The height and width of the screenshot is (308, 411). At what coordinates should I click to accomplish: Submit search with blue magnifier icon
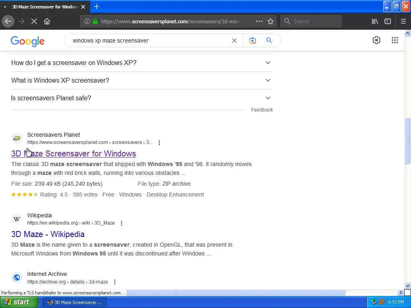coord(269,41)
